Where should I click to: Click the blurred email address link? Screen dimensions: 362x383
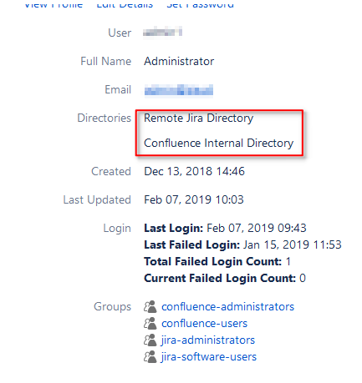(179, 90)
